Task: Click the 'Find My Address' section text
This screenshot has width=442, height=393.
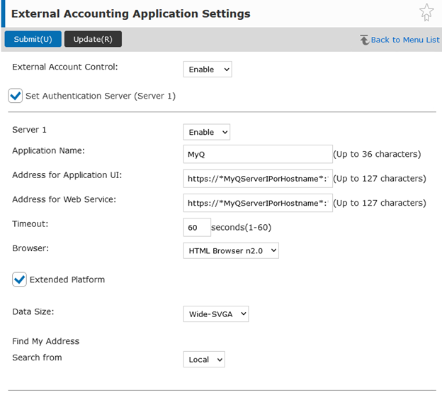Action: pyautogui.click(x=46, y=341)
